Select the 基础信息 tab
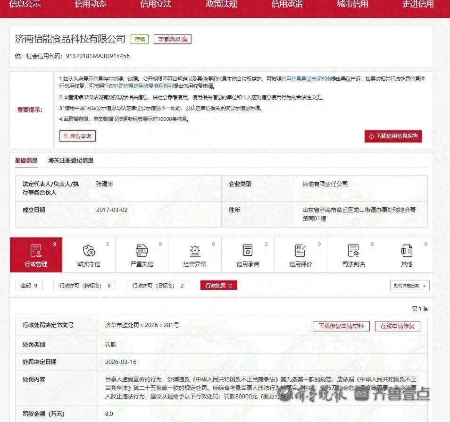This screenshot has height=422, width=450. pos(26,160)
